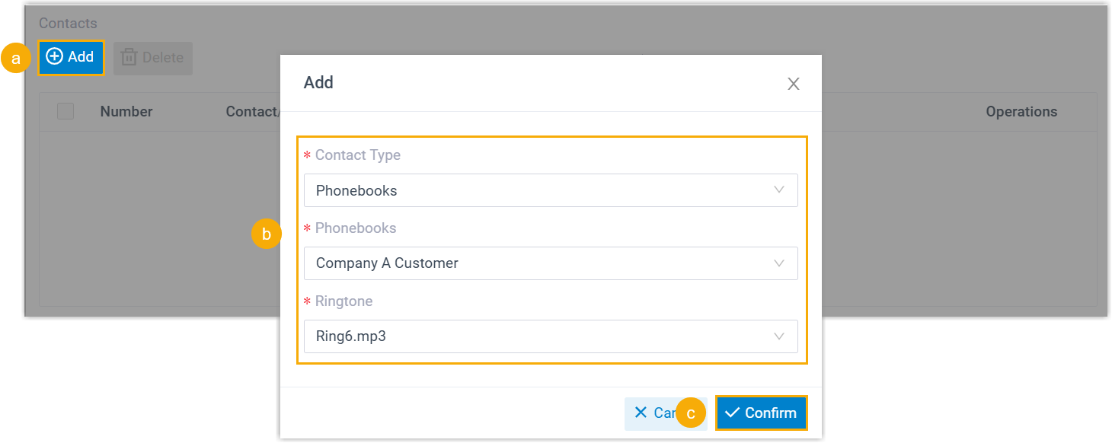Click the X icon on Cancel button
This screenshot has height=443, width=1112.
(641, 413)
